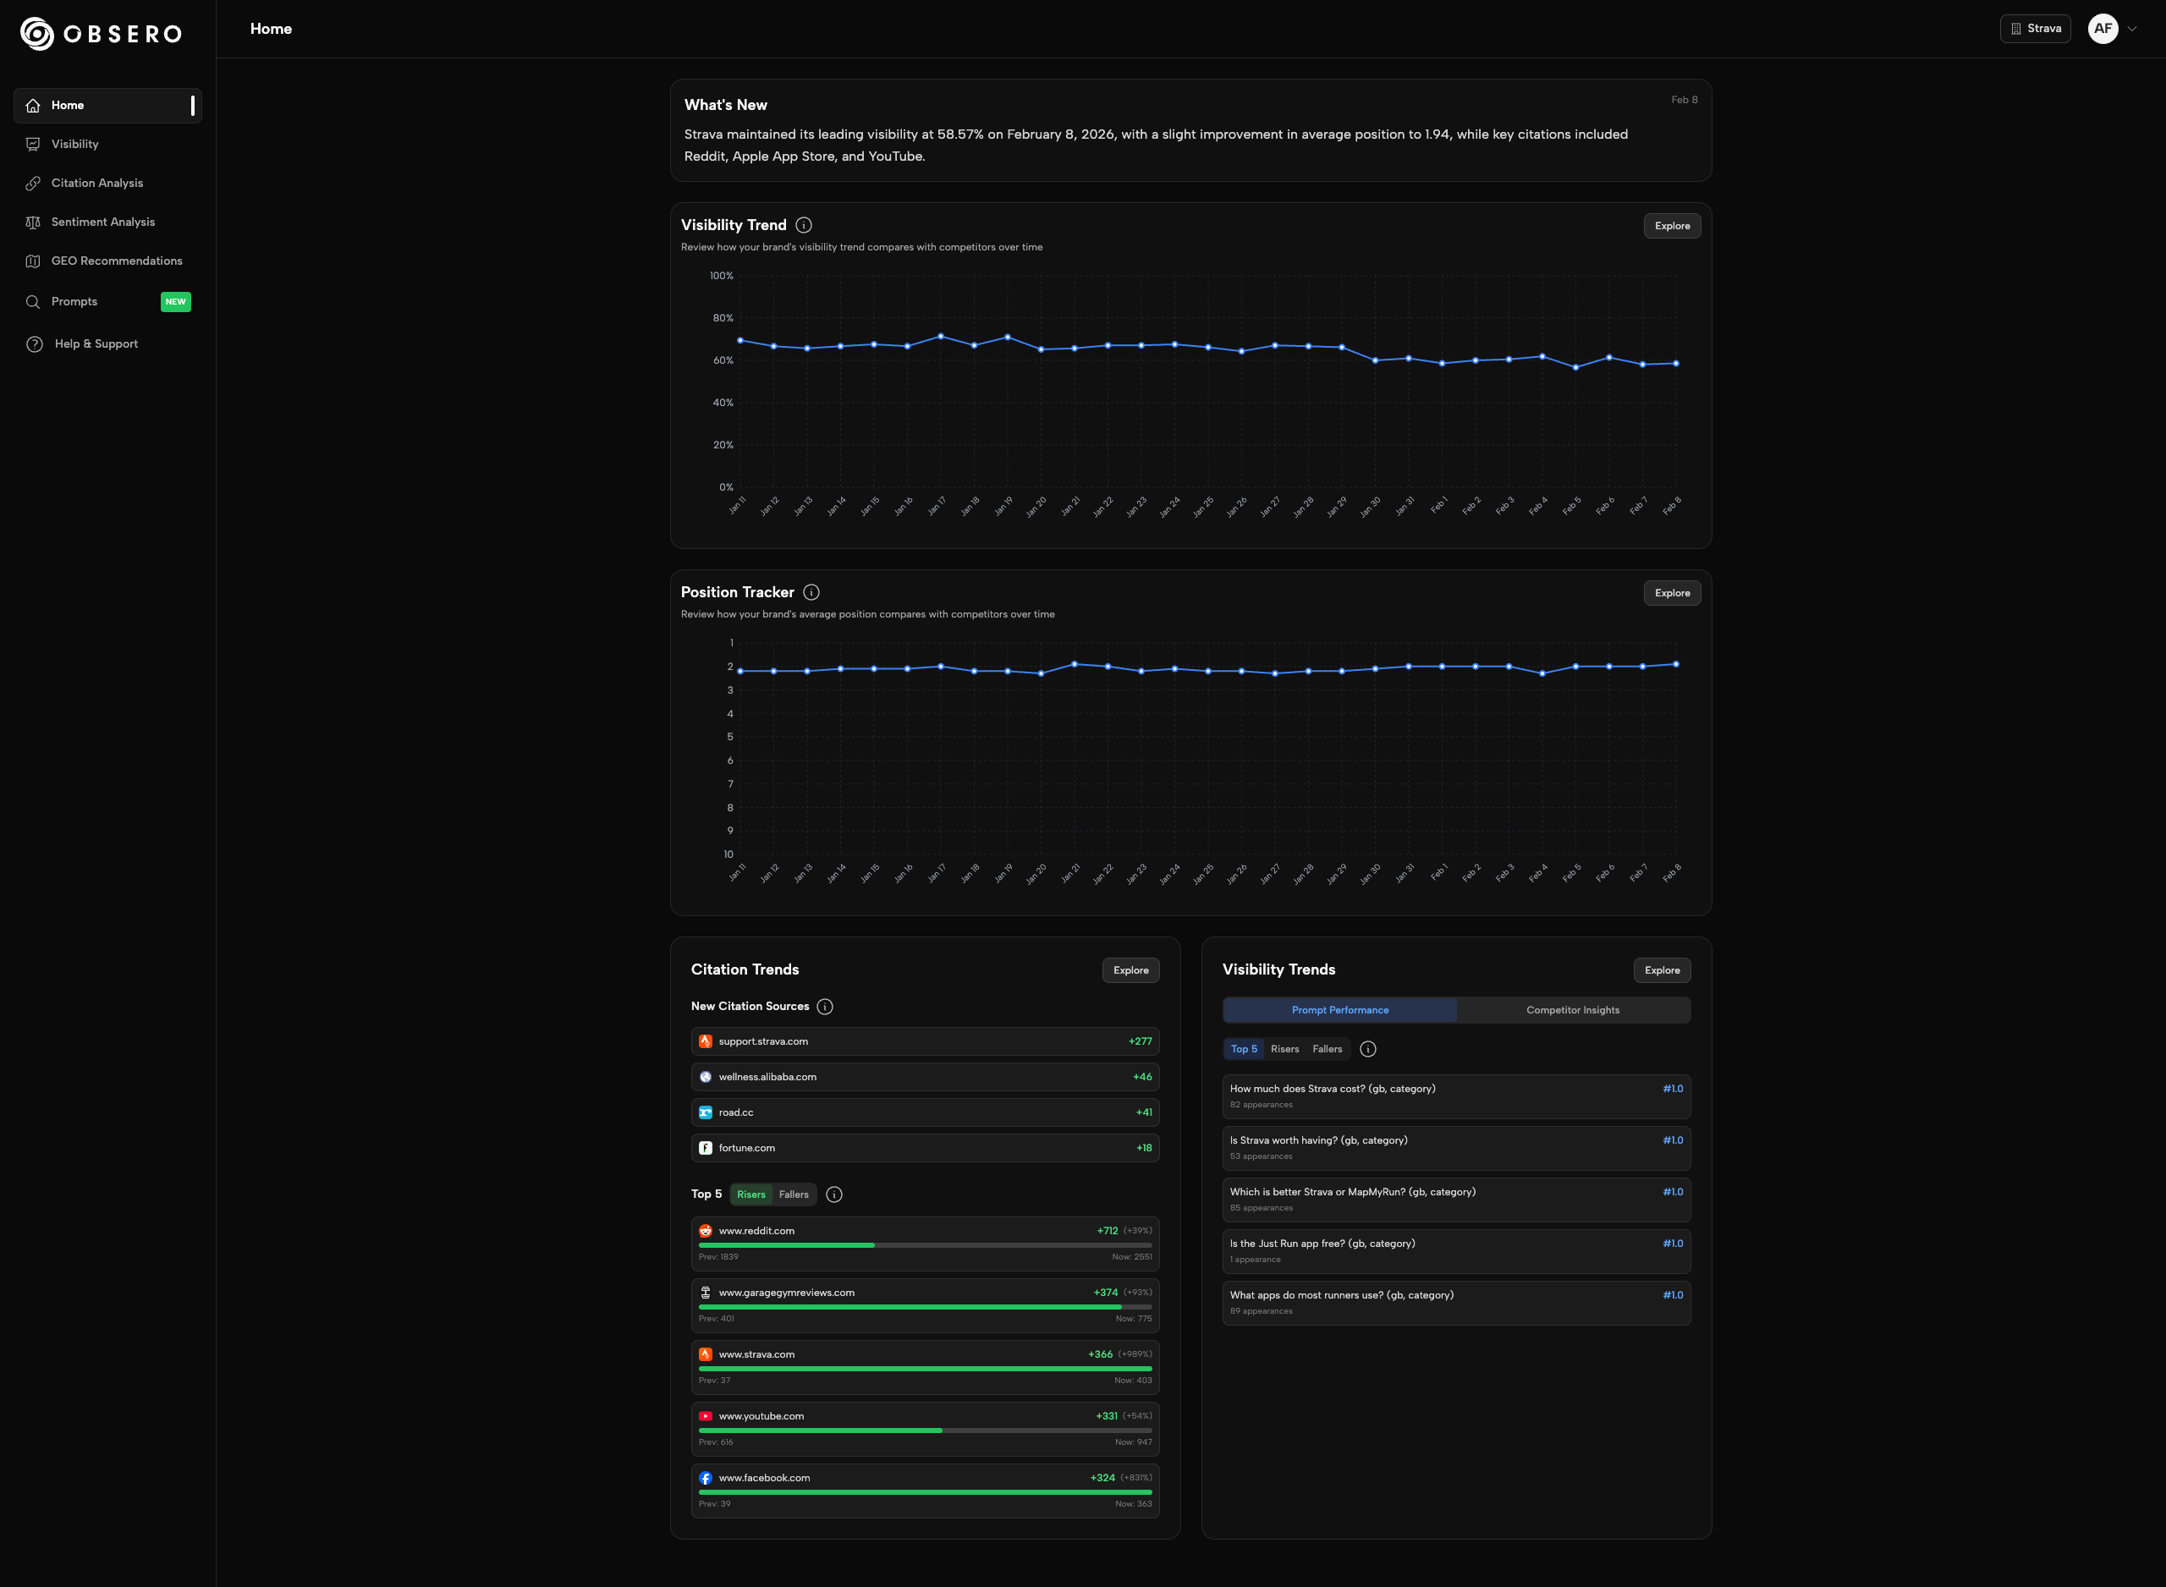Select the Visibility icon in the sidebar
This screenshot has height=1587, width=2166.
pyautogui.click(x=34, y=144)
